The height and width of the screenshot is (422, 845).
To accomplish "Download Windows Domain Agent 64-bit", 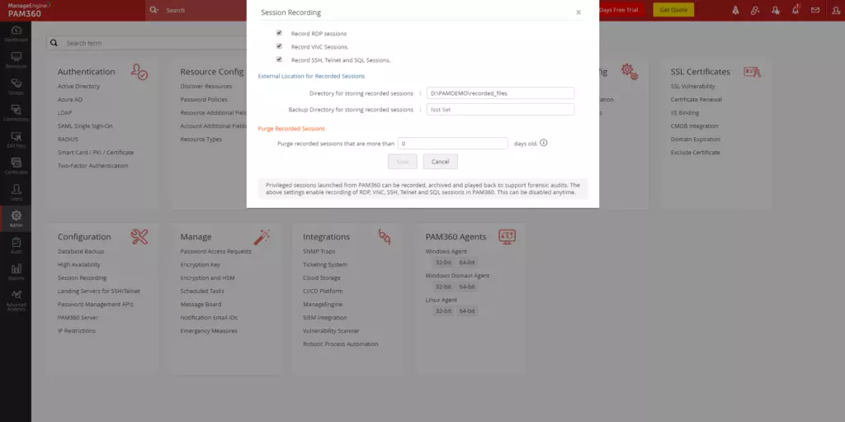I will pos(467,287).
